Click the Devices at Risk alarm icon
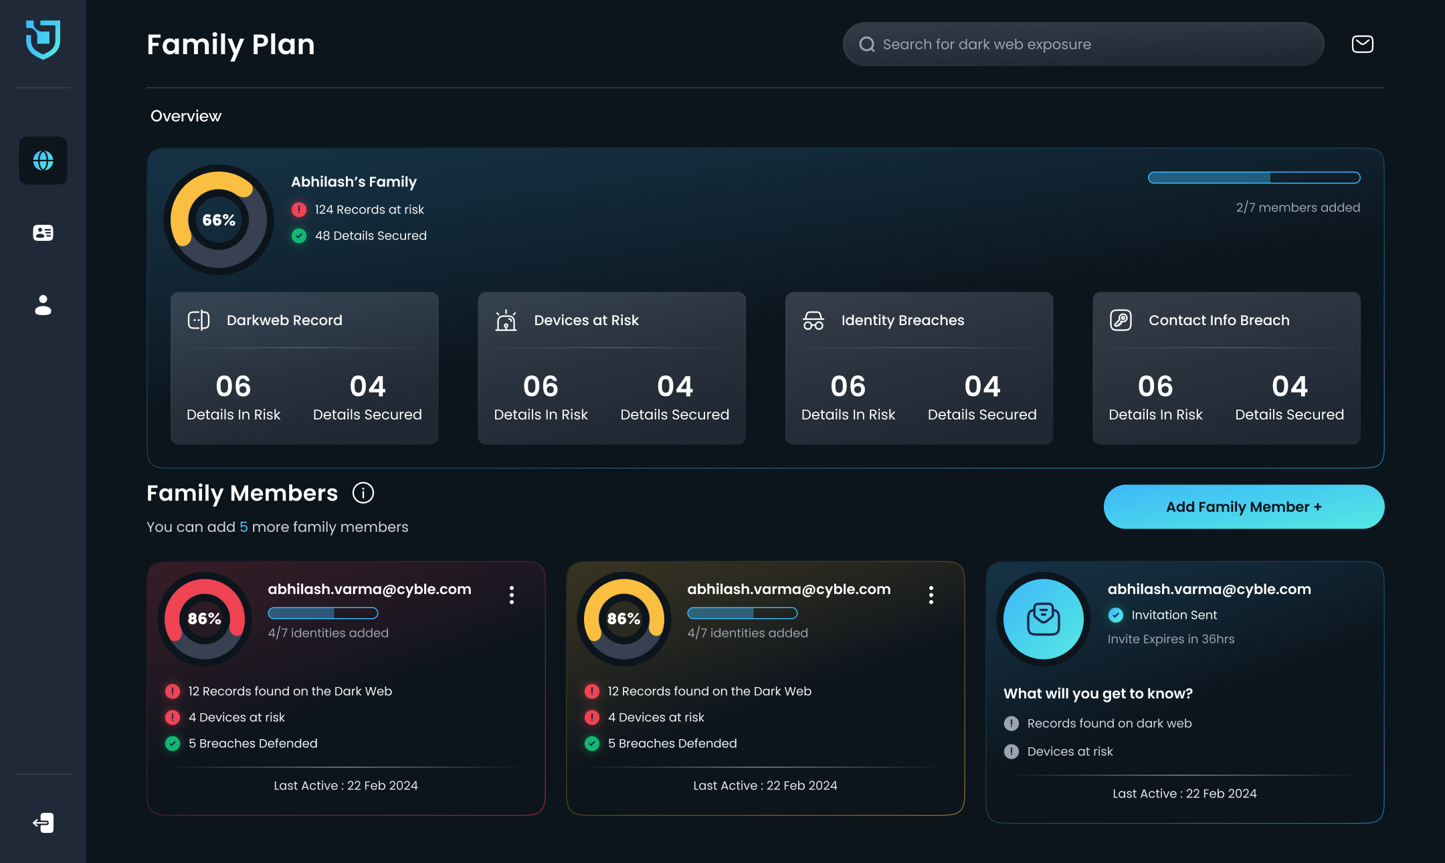This screenshot has width=1445, height=863. coord(506,320)
